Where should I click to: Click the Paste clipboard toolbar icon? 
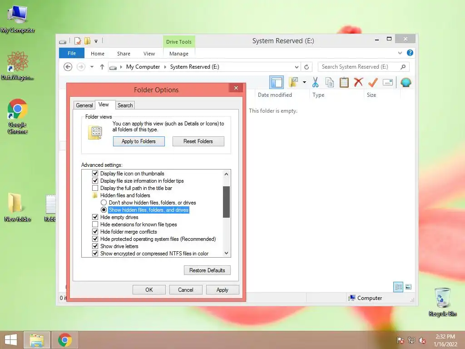[344, 82]
